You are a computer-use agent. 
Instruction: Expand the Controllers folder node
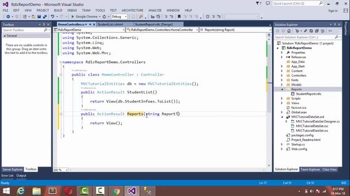pos(282,76)
